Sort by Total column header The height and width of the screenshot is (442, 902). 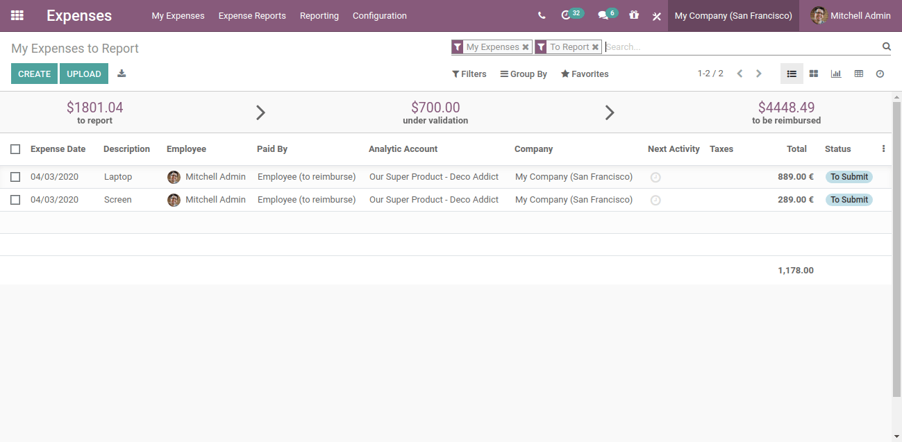tap(796, 149)
